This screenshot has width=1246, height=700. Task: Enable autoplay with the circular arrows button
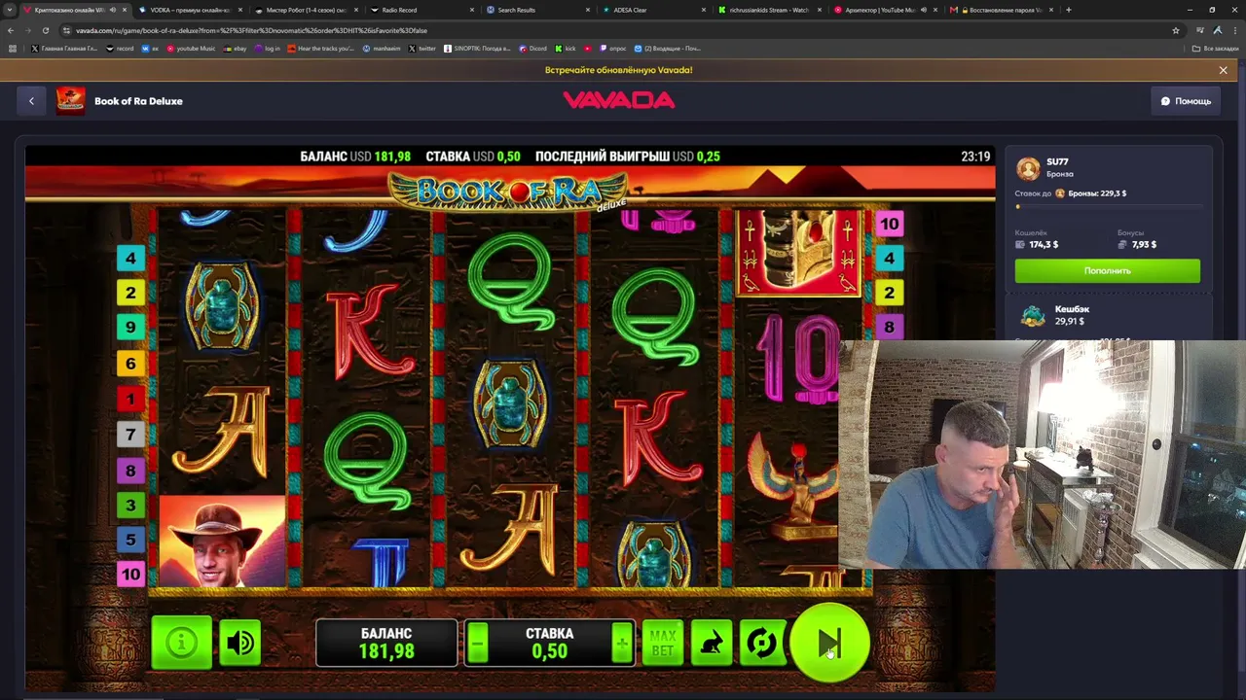pyautogui.click(x=761, y=644)
